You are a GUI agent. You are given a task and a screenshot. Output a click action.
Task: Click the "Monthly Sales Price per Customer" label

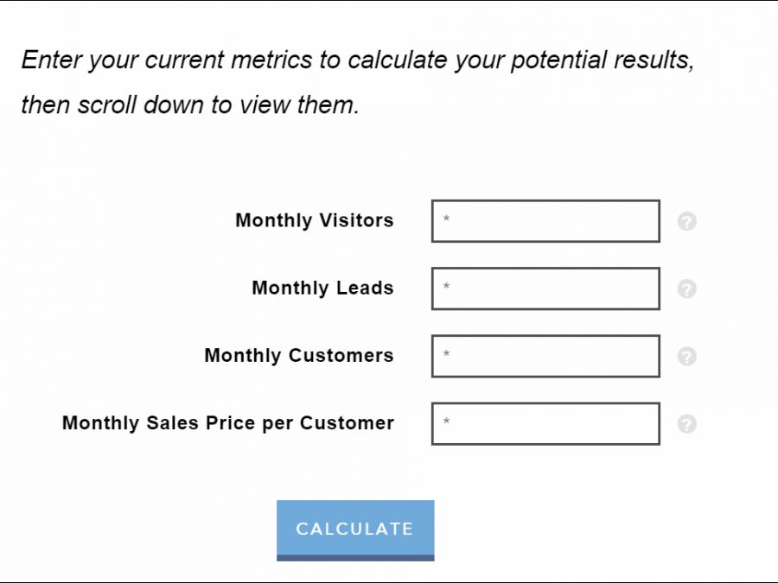click(227, 422)
